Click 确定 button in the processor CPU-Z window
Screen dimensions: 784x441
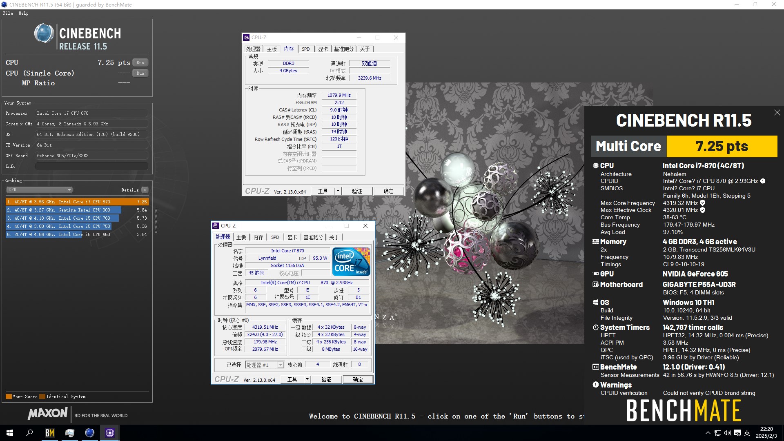pos(358,379)
